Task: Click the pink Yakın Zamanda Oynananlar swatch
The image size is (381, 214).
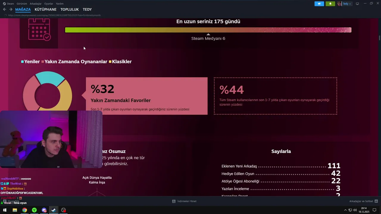Action: coord(43,62)
